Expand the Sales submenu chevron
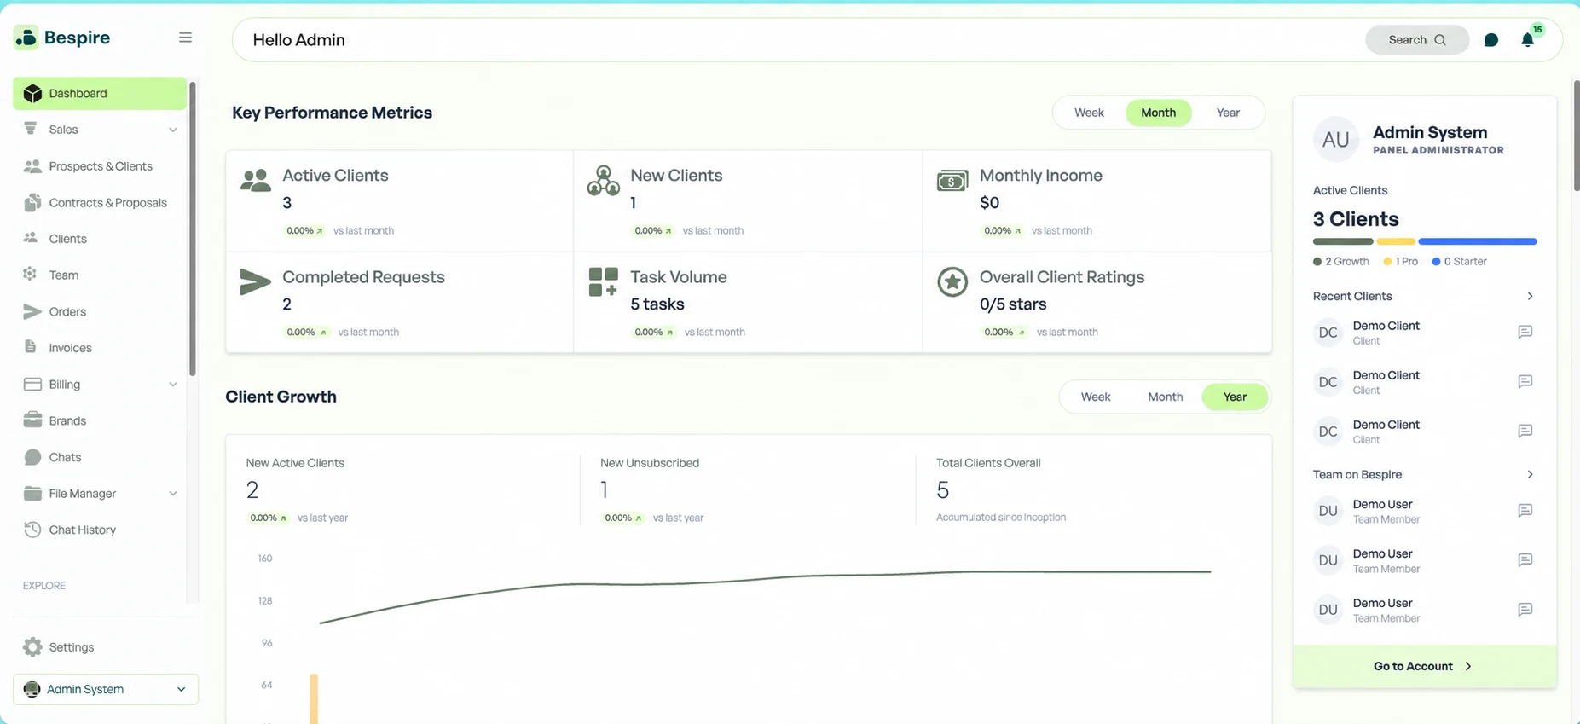This screenshot has height=724, width=1580. (173, 130)
